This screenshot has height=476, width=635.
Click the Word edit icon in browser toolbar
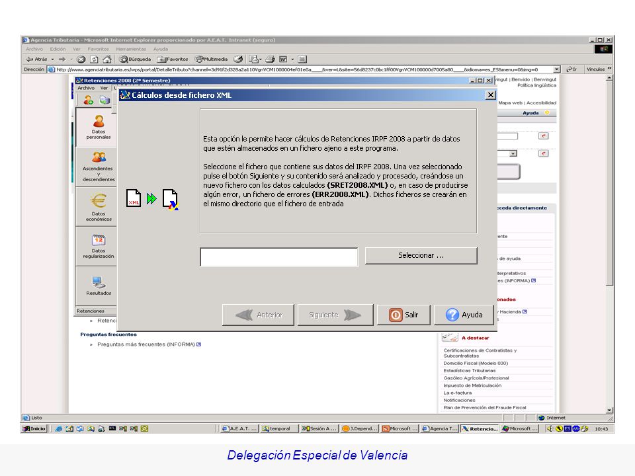point(283,59)
